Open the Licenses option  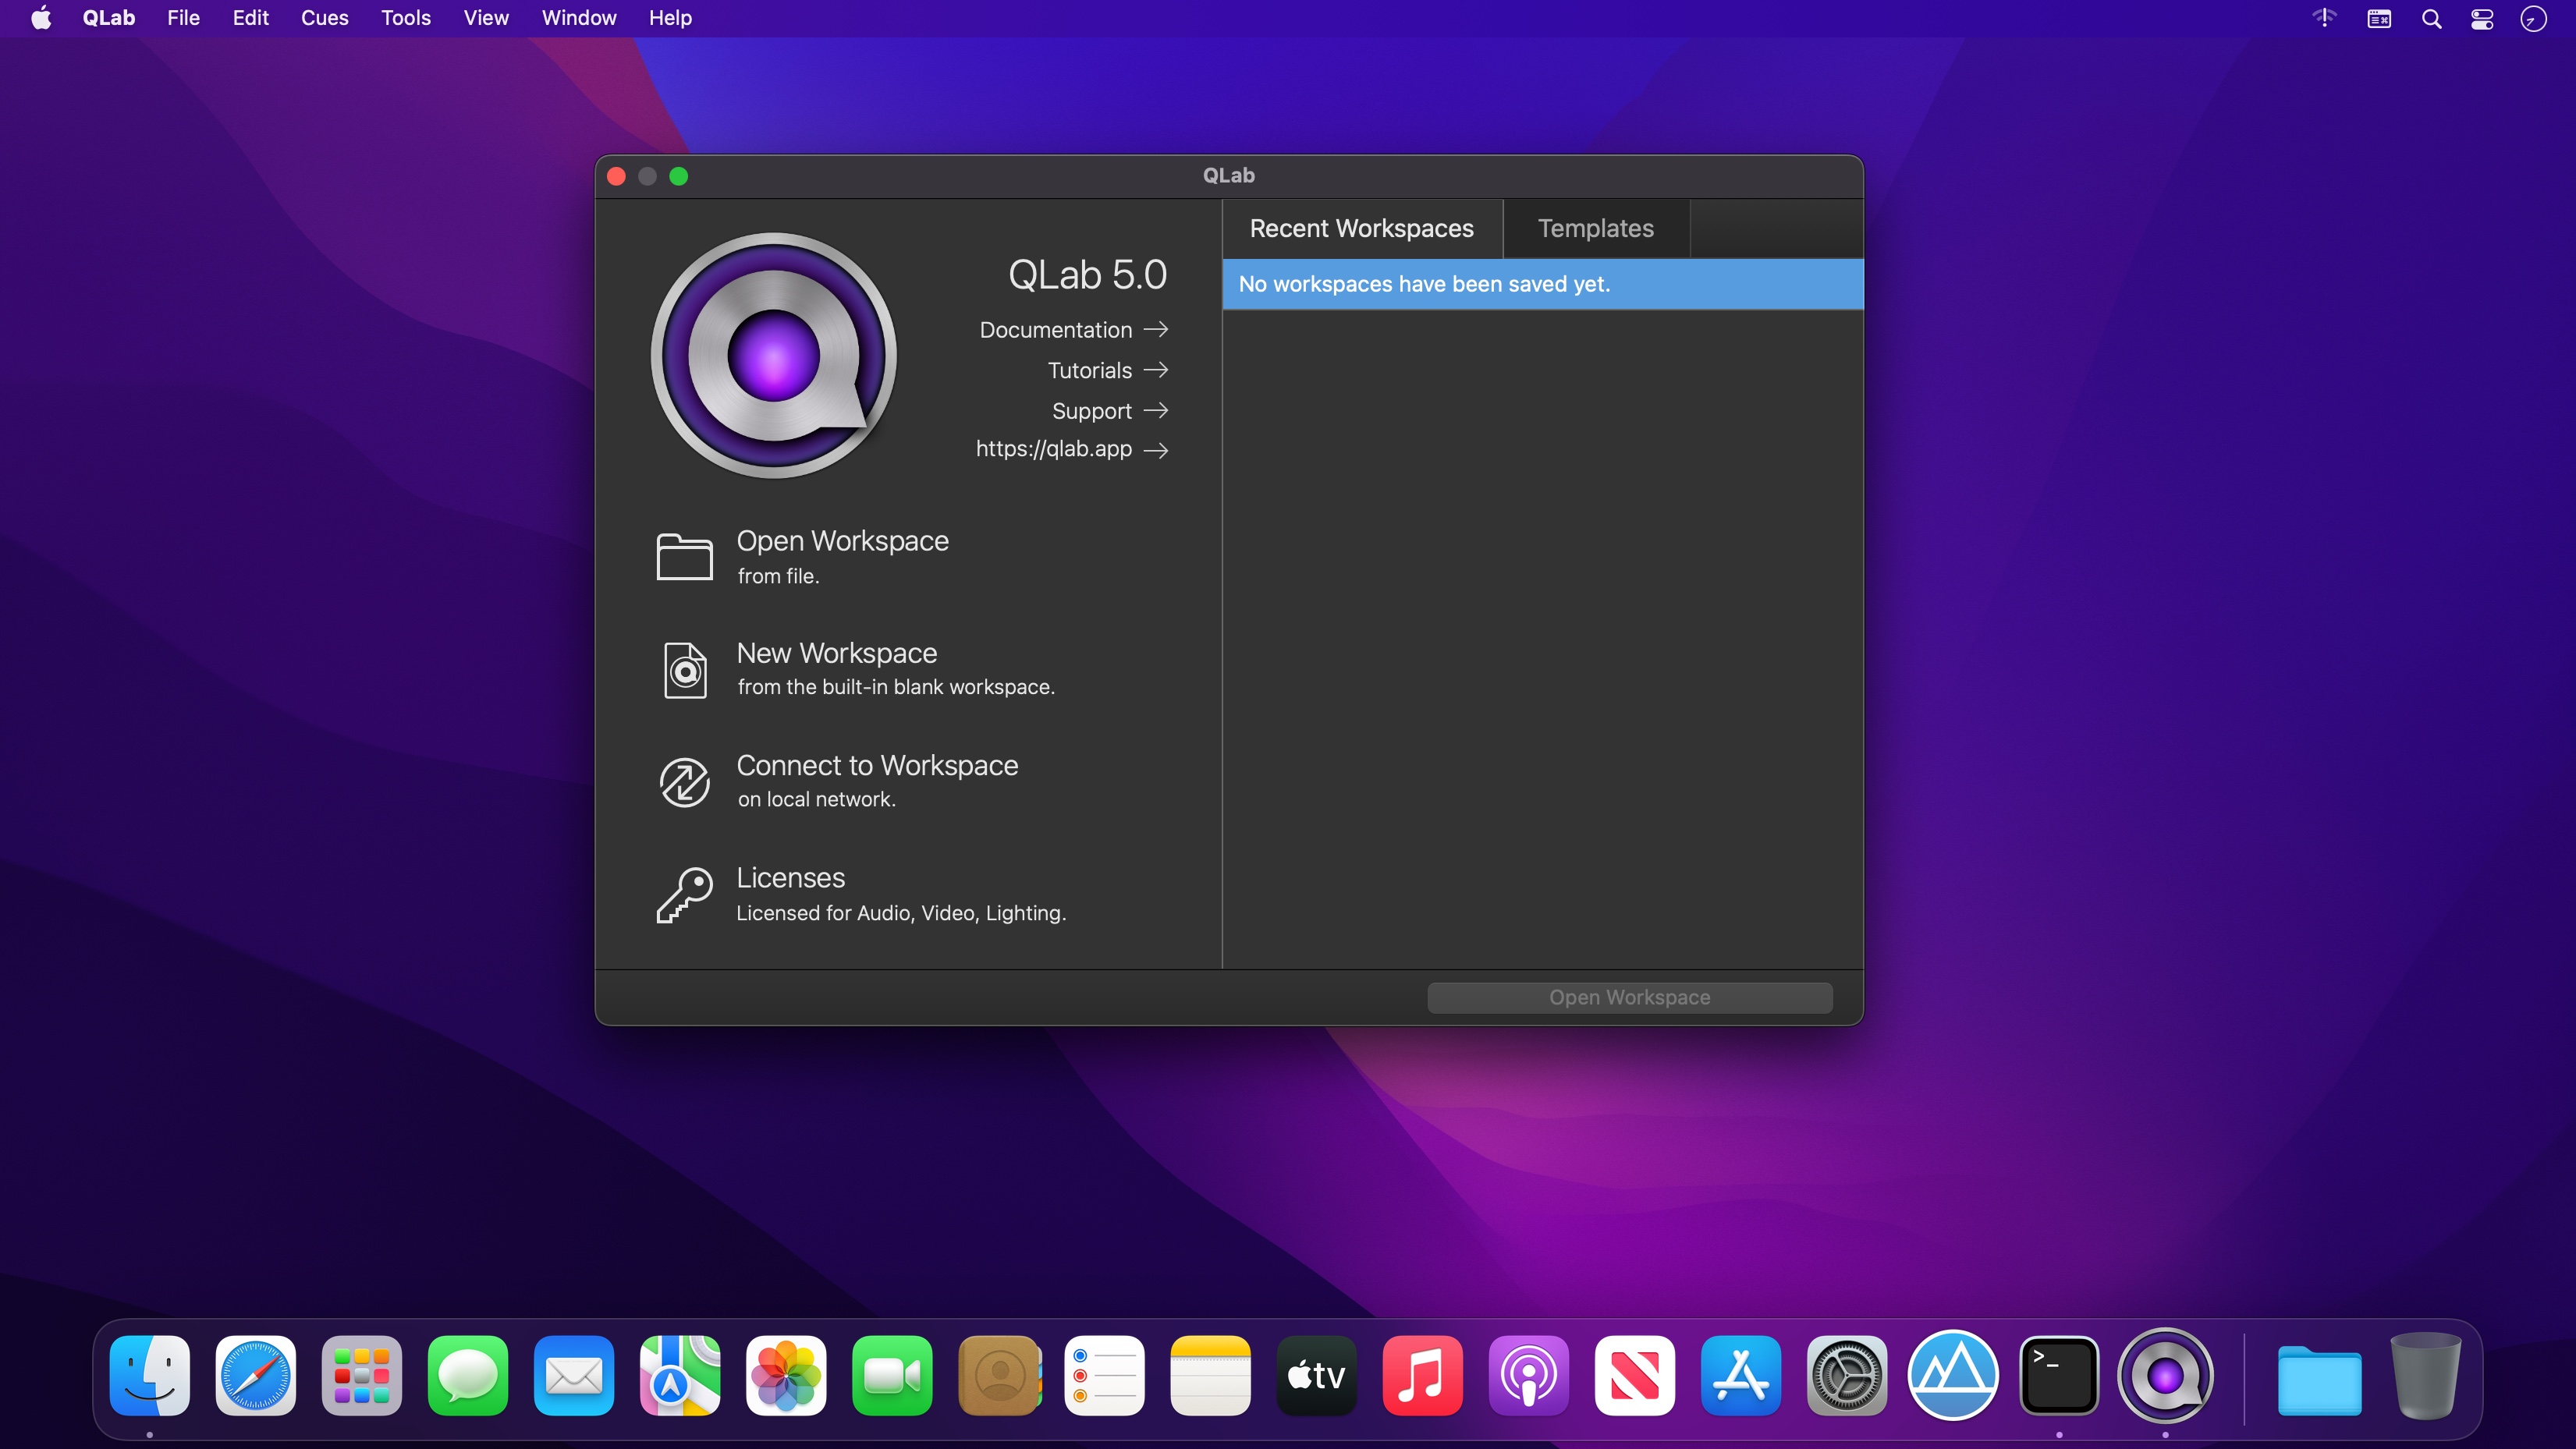pos(901,894)
